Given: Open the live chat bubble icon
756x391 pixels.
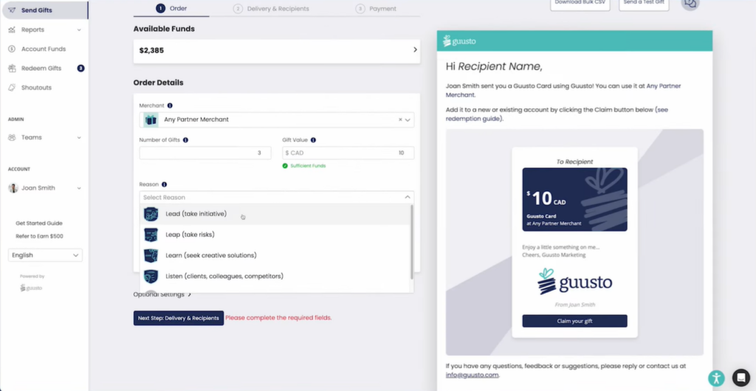Looking at the screenshot, I should coord(741,378).
